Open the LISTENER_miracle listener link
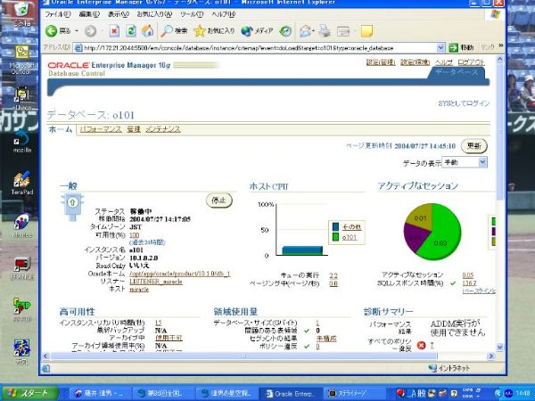The height and width of the screenshot is (401, 535). 156,282
